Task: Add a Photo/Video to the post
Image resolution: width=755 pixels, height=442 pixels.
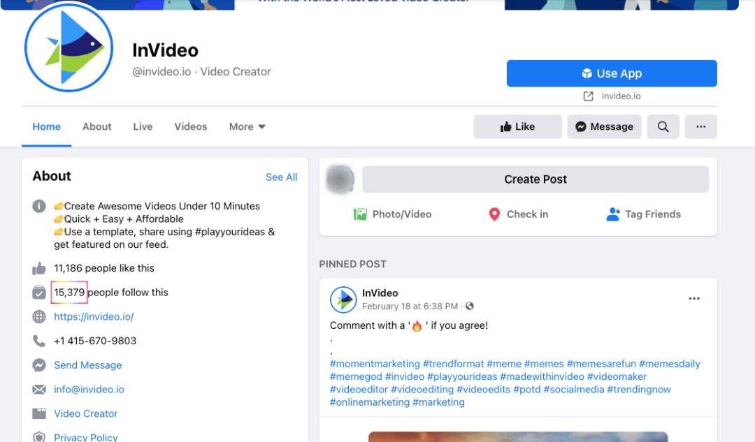Action: [392, 214]
